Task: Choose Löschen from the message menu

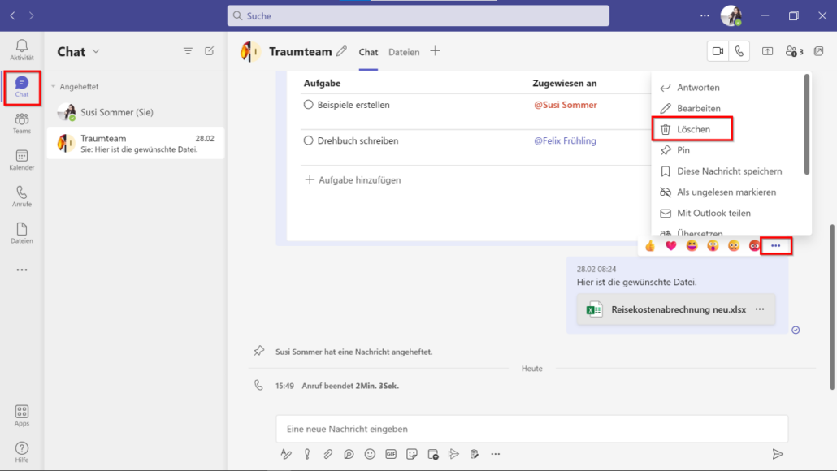Action: (x=692, y=128)
